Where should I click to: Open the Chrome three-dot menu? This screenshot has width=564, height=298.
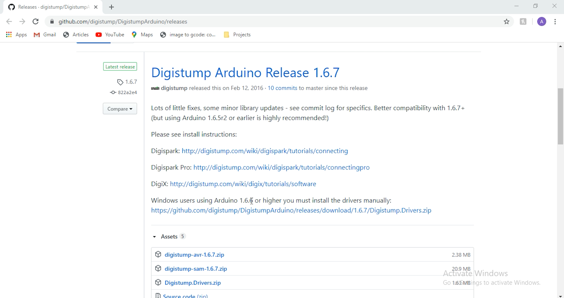coord(555,21)
